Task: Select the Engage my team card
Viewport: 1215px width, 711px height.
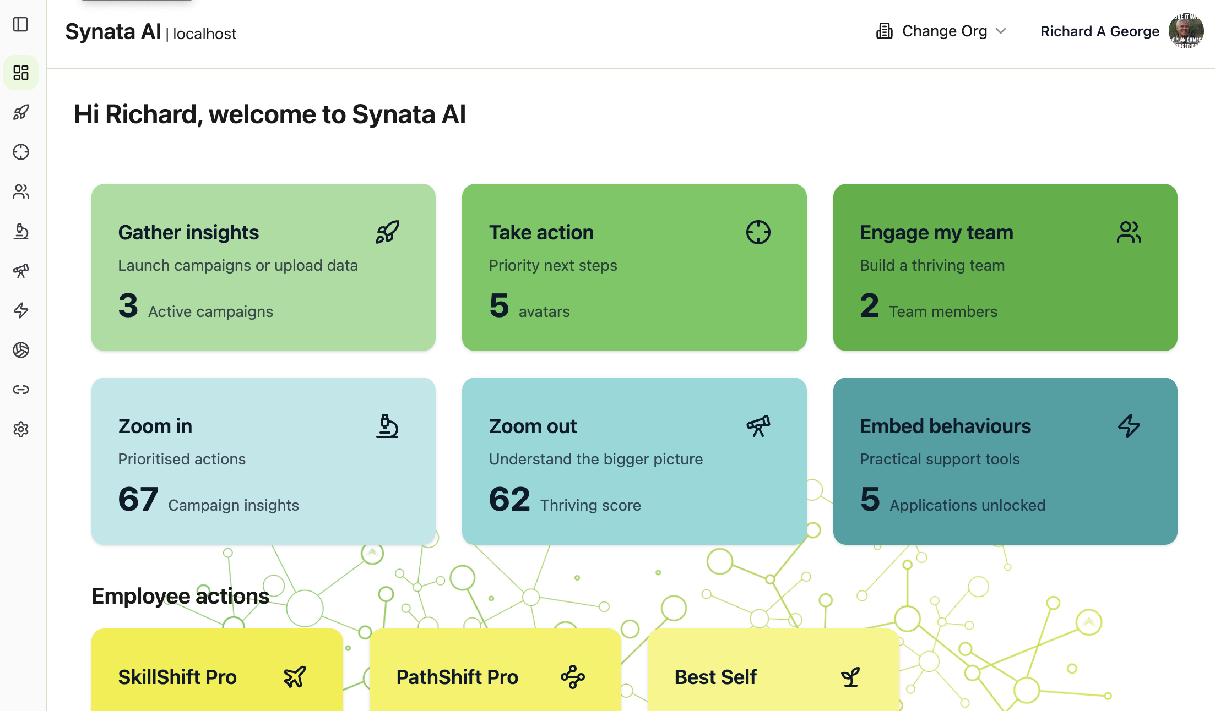Action: pos(1005,267)
